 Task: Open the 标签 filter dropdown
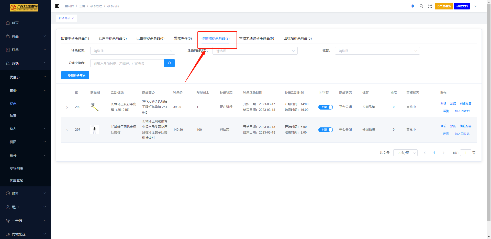tap(377, 51)
